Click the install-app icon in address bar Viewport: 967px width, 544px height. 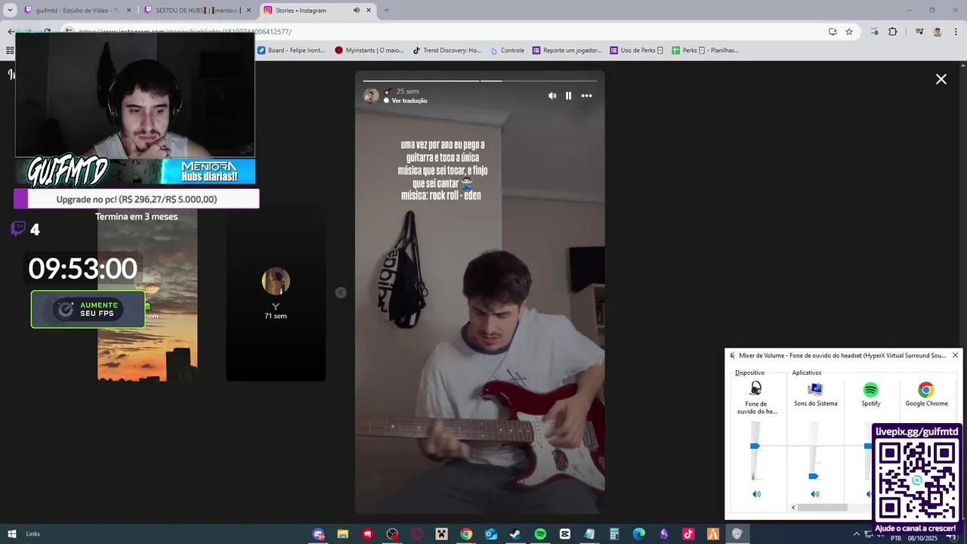(x=833, y=32)
